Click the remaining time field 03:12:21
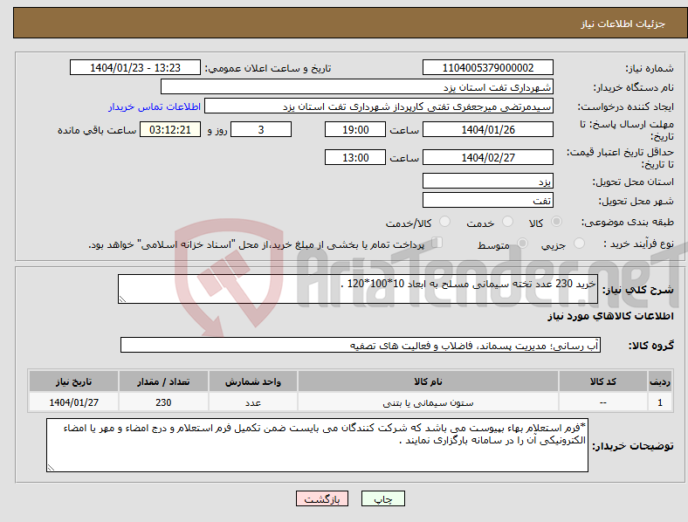Viewport: 688px width, 522px height. (170, 129)
